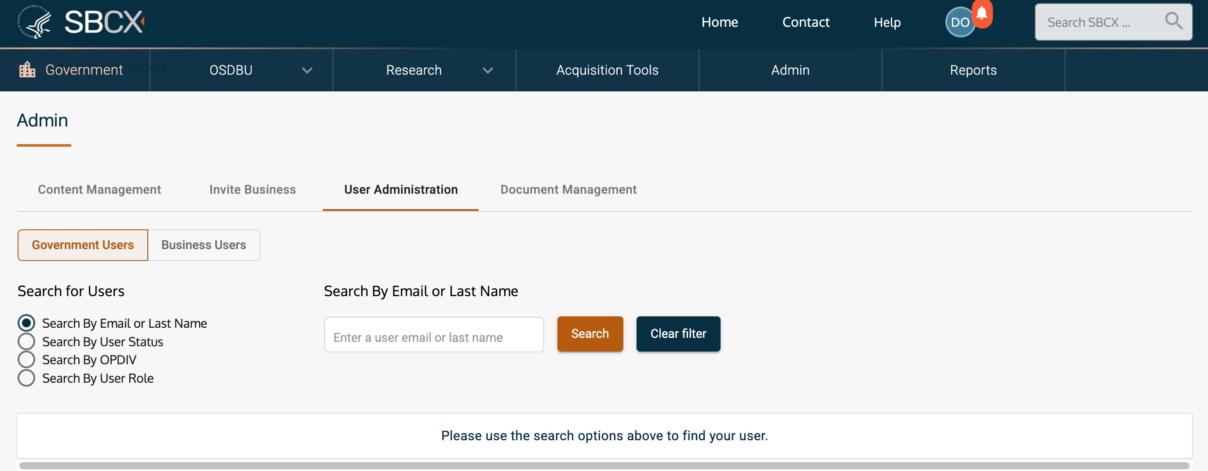The height and width of the screenshot is (471, 1208).
Task: Open the Help link
Action: point(887,22)
